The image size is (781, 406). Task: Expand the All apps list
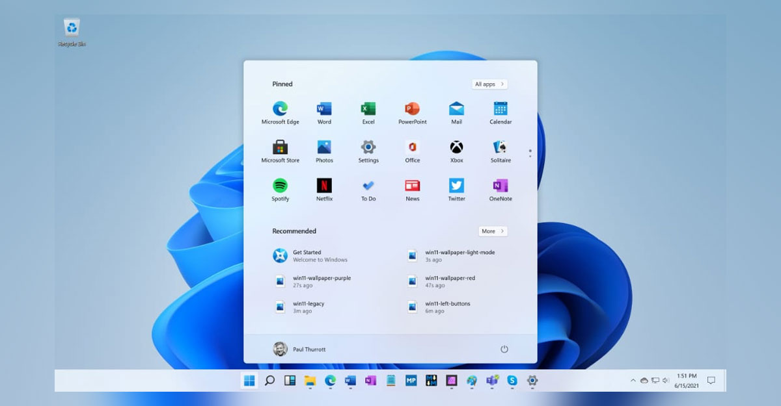point(489,84)
